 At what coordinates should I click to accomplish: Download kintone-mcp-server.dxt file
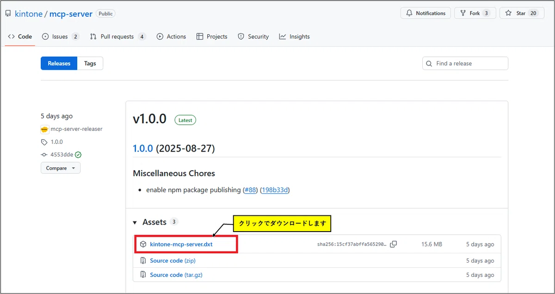(181, 244)
